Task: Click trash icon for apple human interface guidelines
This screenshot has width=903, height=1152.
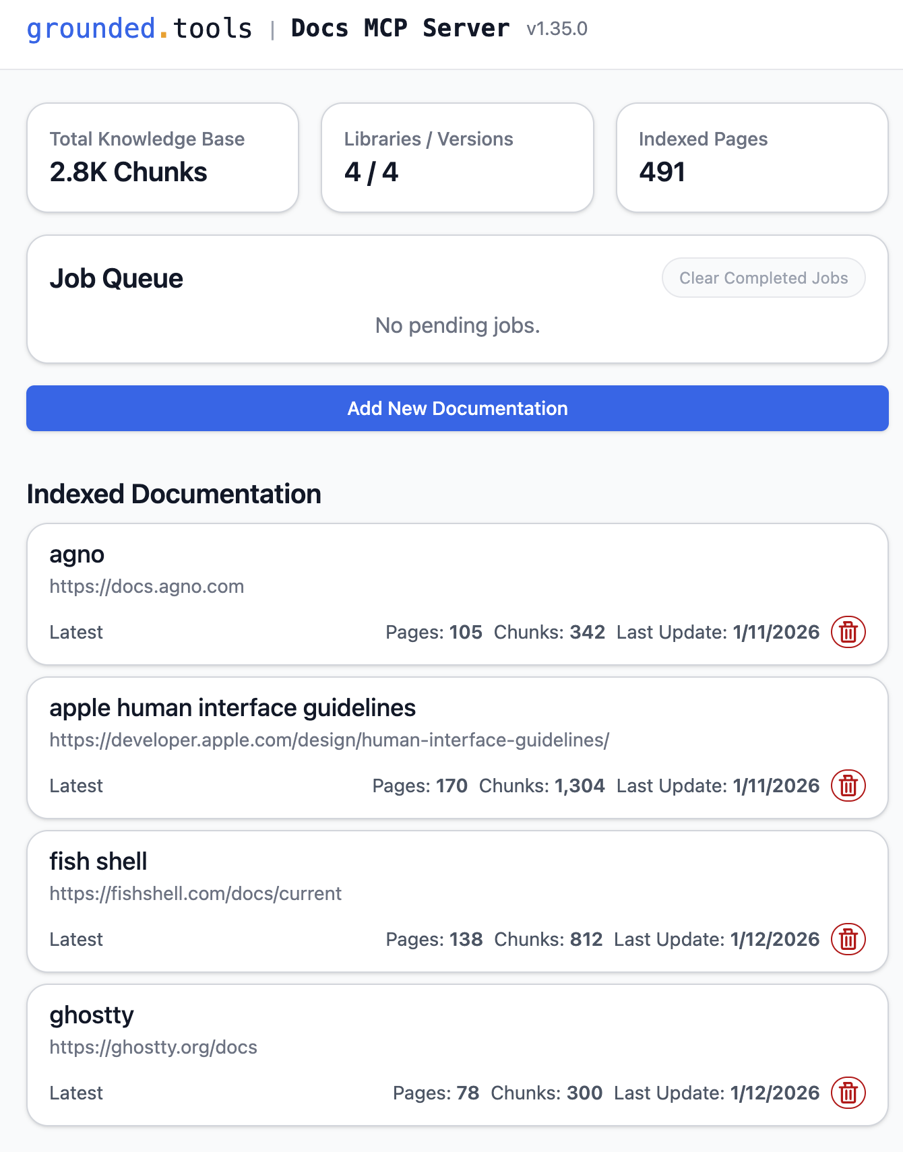Action: tap(848, 786)
